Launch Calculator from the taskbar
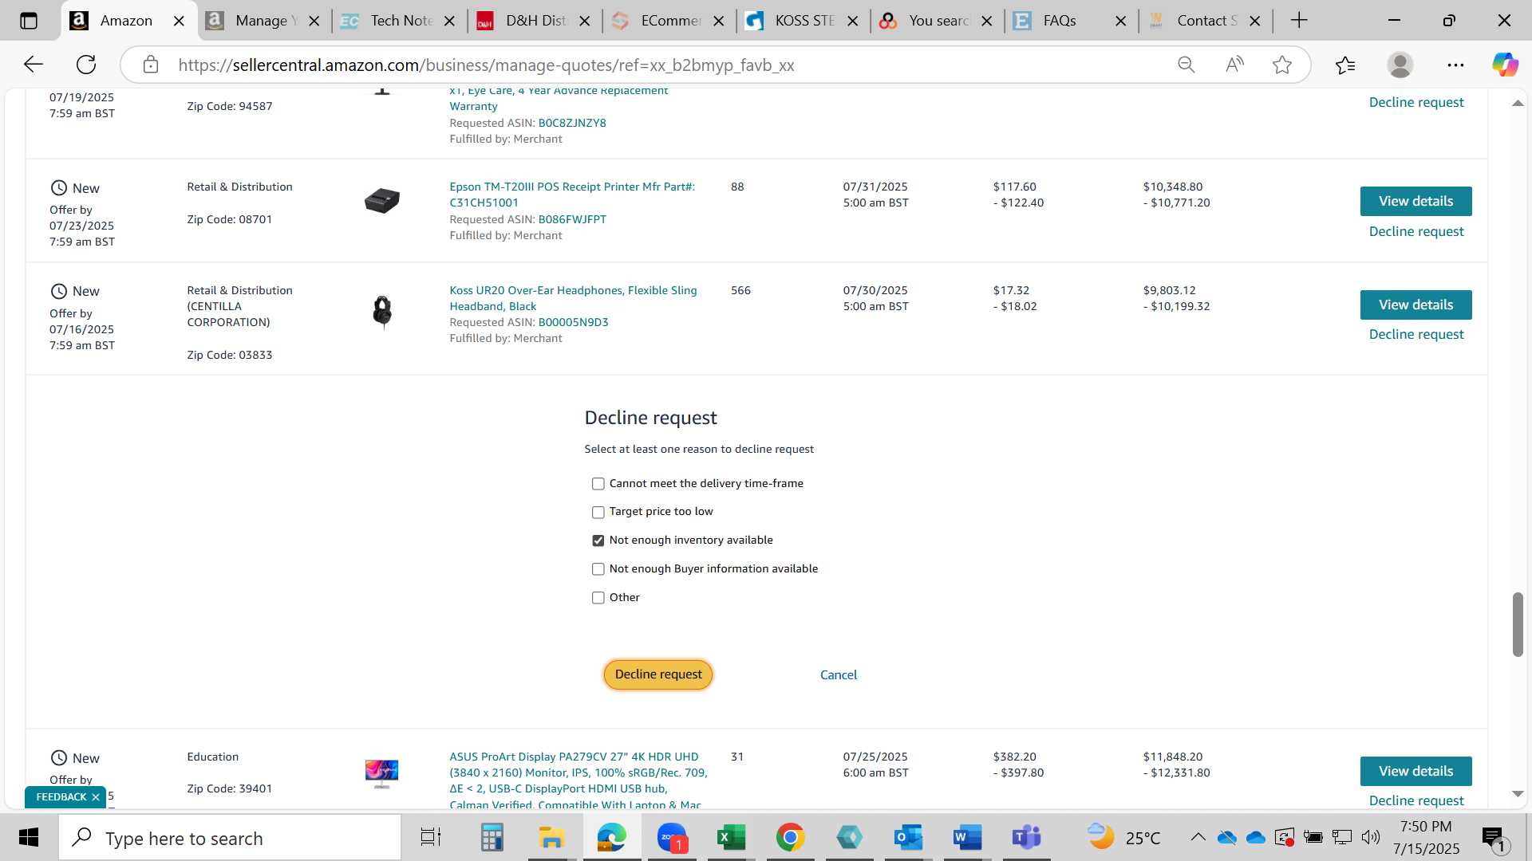The image size is (1532, 861). (x=492, y=838)
